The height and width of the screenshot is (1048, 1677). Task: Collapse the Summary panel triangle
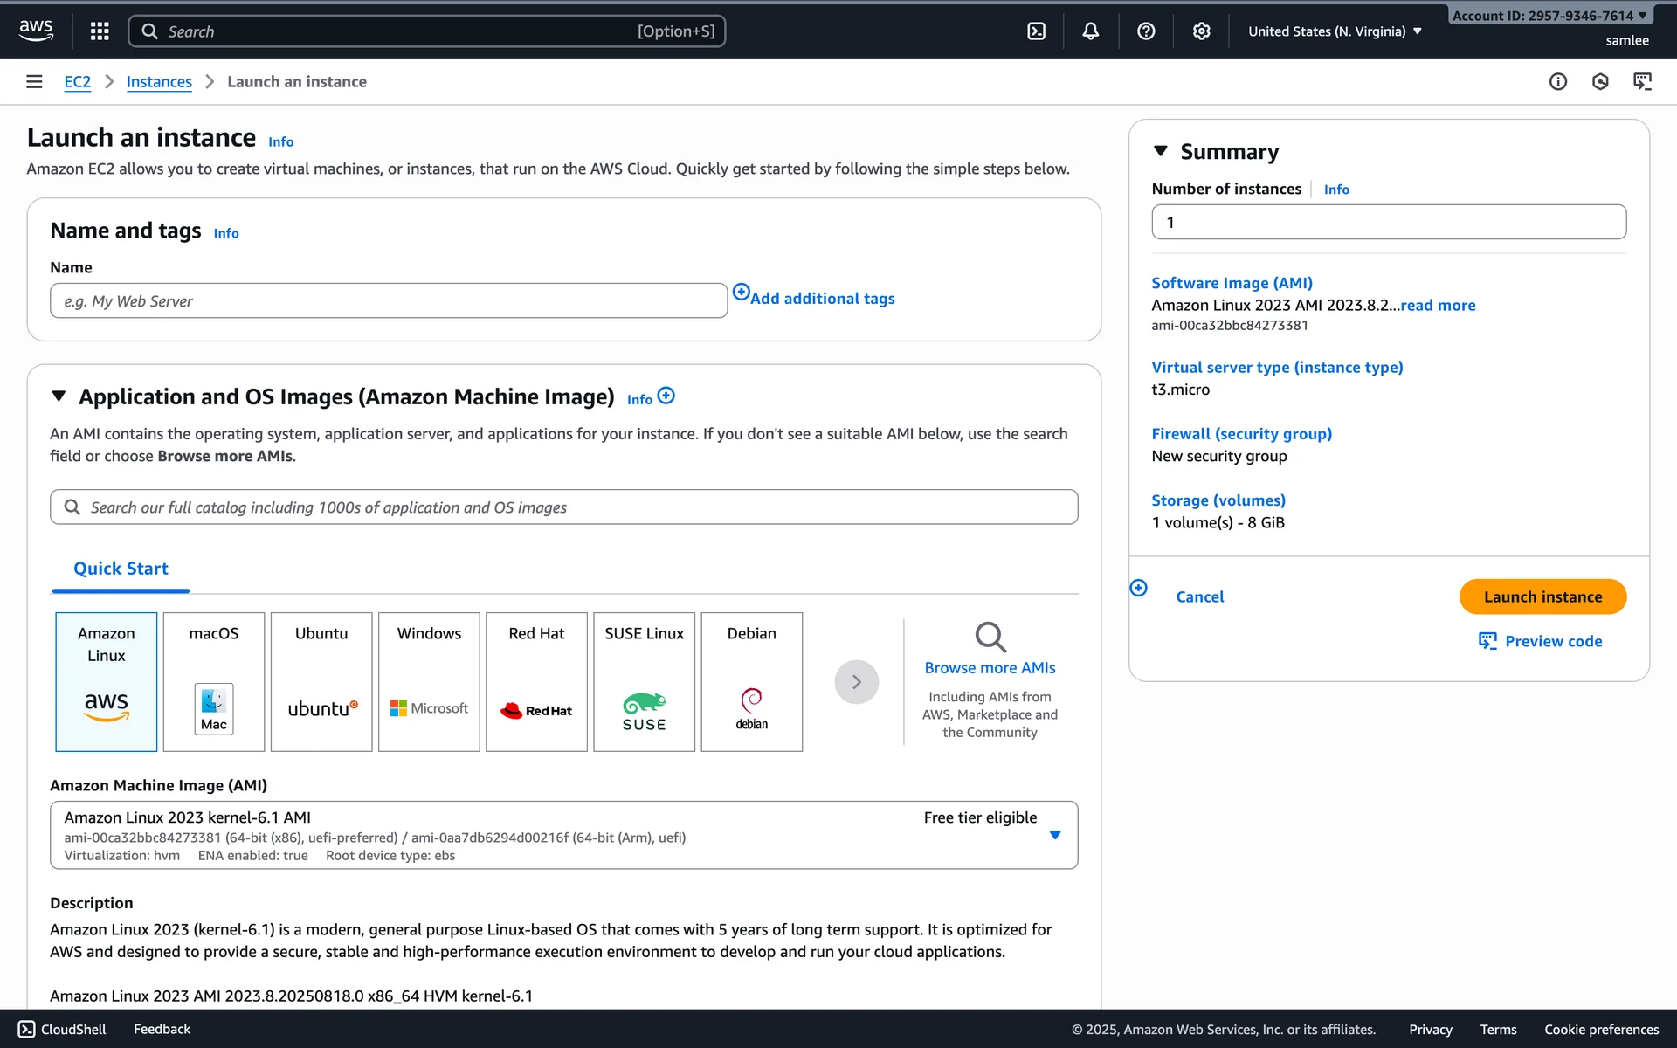tap(1160, 151)
